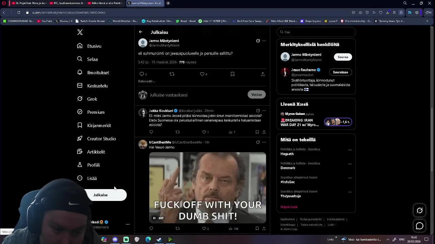
Task: Open Relevantti sort dropdown
Action: click(x=147, y=81)
